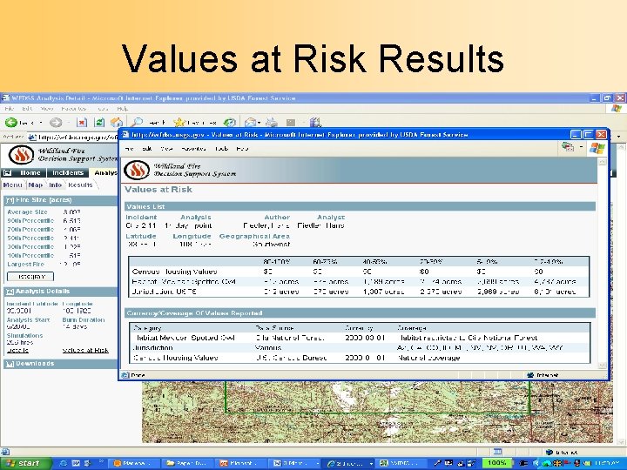Collapse the Analysis Details panel
The width and height of the screenshot is (627, 470).
(x=10, y=292)
